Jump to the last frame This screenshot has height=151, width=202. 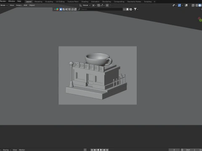click(x=107, y=150)
